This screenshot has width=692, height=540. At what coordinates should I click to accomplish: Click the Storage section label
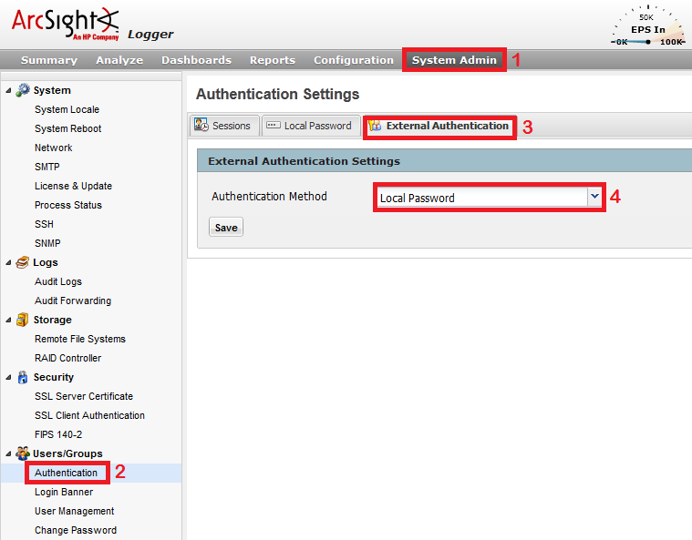[53, 320]
